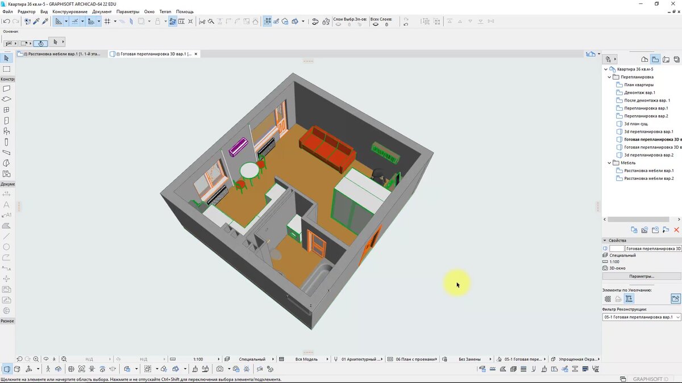Image resolution: width=682 pixels, height=383 pixels.
Task: Open the 06 План с проемами model view options
Action: tap(413, 359)
